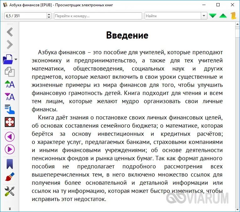Go to next page with purple circle arrow
240x212 pixels.
pos(10,149)
